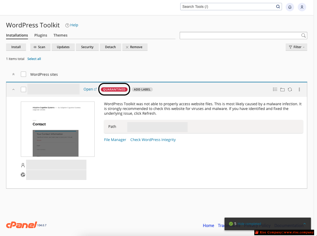317x236 pixels.
Task: Click the Select all link
Action: pyautogui.click(x=34, y=59)
